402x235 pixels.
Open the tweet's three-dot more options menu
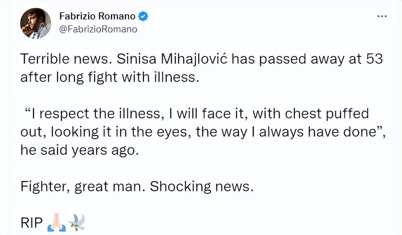point(382,16)
